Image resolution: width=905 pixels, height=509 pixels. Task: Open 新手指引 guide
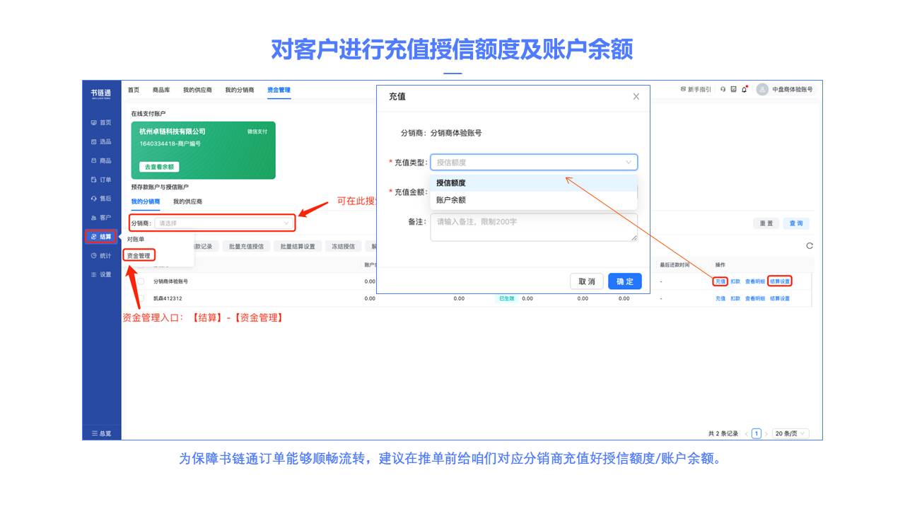(x=696, y=90)
